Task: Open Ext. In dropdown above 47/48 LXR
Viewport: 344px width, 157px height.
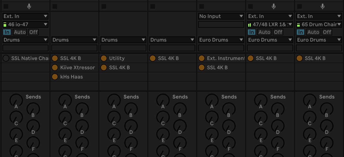Action: (x=270, y=16)
